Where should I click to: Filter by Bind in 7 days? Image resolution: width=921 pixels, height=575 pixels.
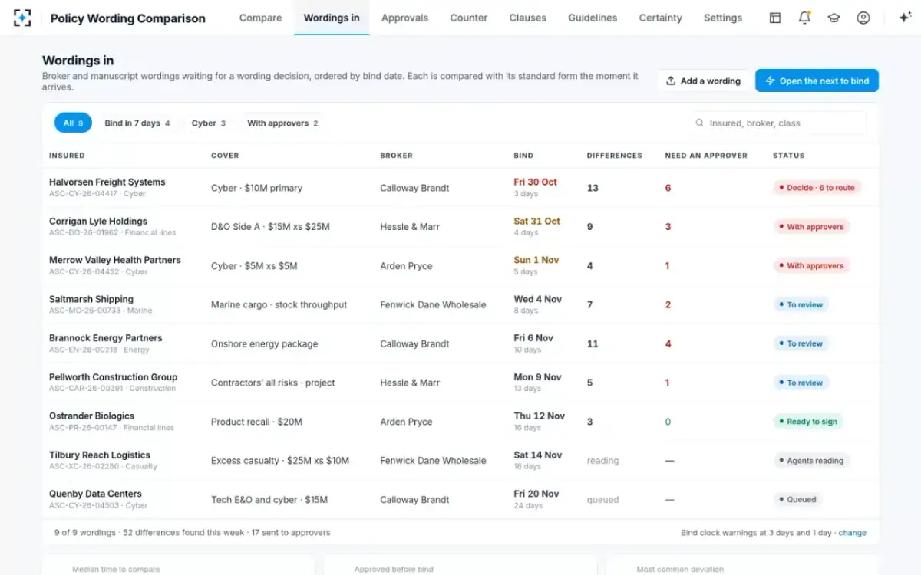[137, 123]
